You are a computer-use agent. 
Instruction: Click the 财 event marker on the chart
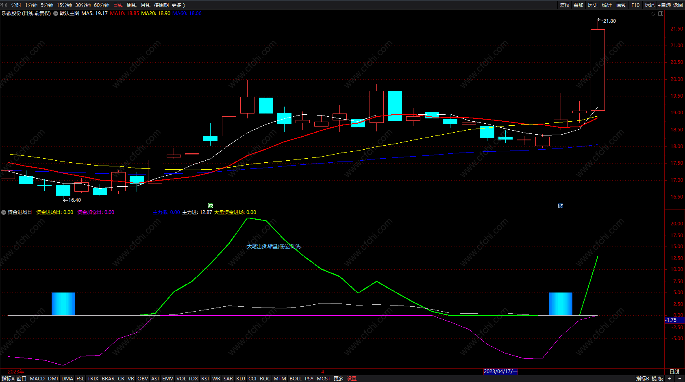pyautogui.click(x=560, y=205)
